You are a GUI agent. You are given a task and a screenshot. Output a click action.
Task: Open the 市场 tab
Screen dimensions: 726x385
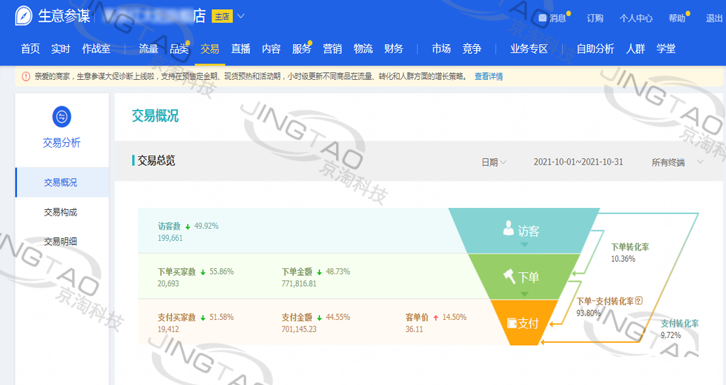pos(441,48)
